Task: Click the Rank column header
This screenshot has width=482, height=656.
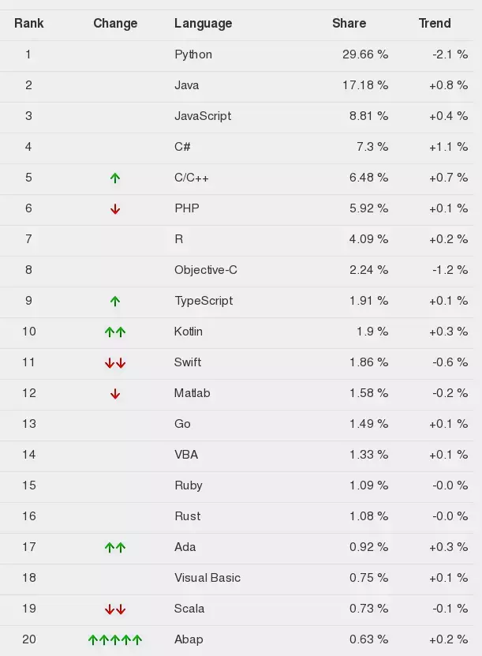Action: point(29,24)
